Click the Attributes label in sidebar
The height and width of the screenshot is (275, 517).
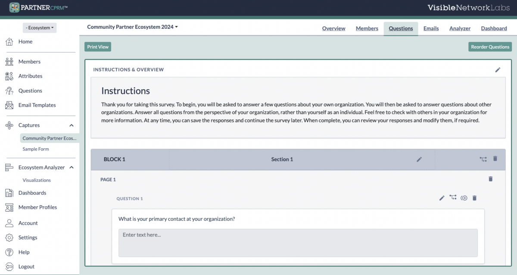coord(30,76)
